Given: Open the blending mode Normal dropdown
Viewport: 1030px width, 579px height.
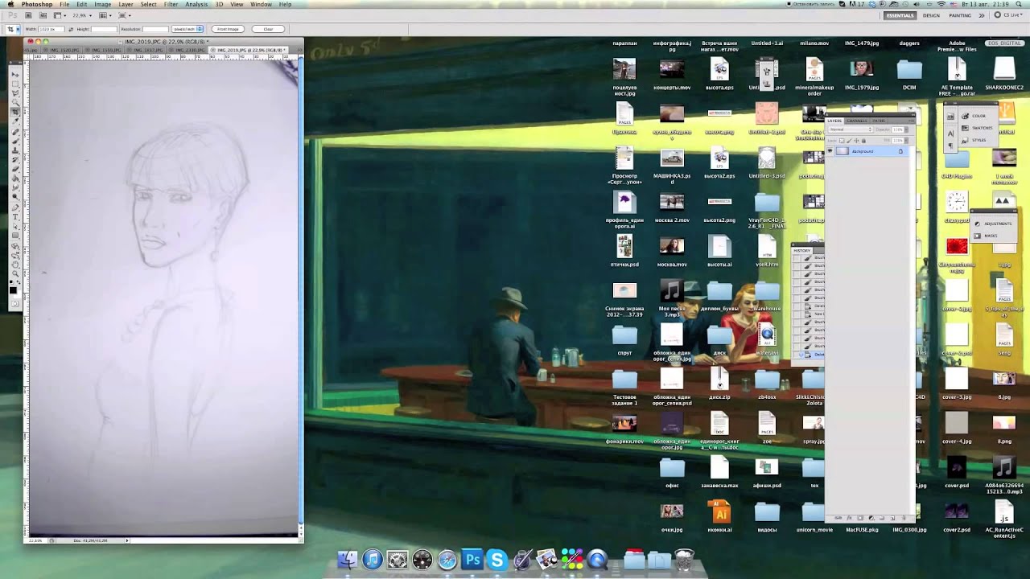Looking at the screenshot, I should (x=850, y=129).
